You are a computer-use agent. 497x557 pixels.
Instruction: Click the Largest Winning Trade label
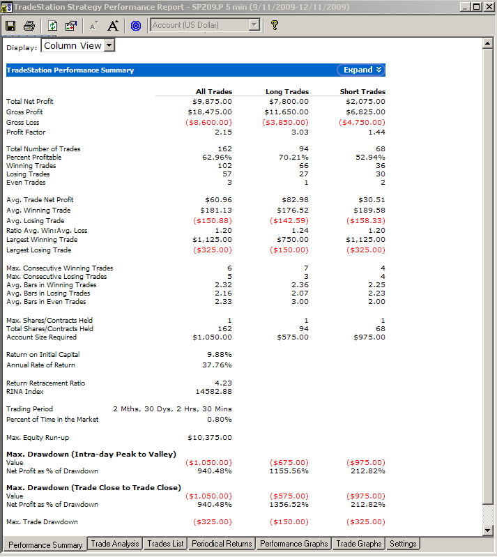[x=42, y=240]
